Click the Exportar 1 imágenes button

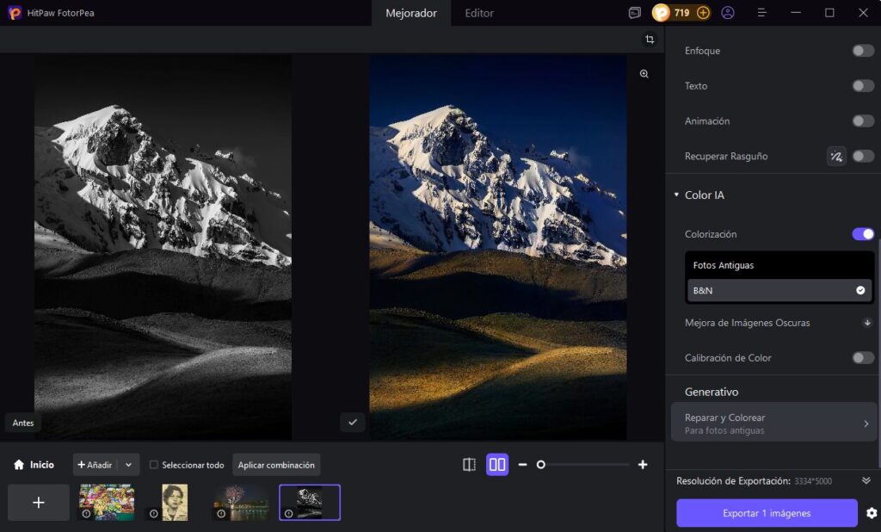[767, 513]
